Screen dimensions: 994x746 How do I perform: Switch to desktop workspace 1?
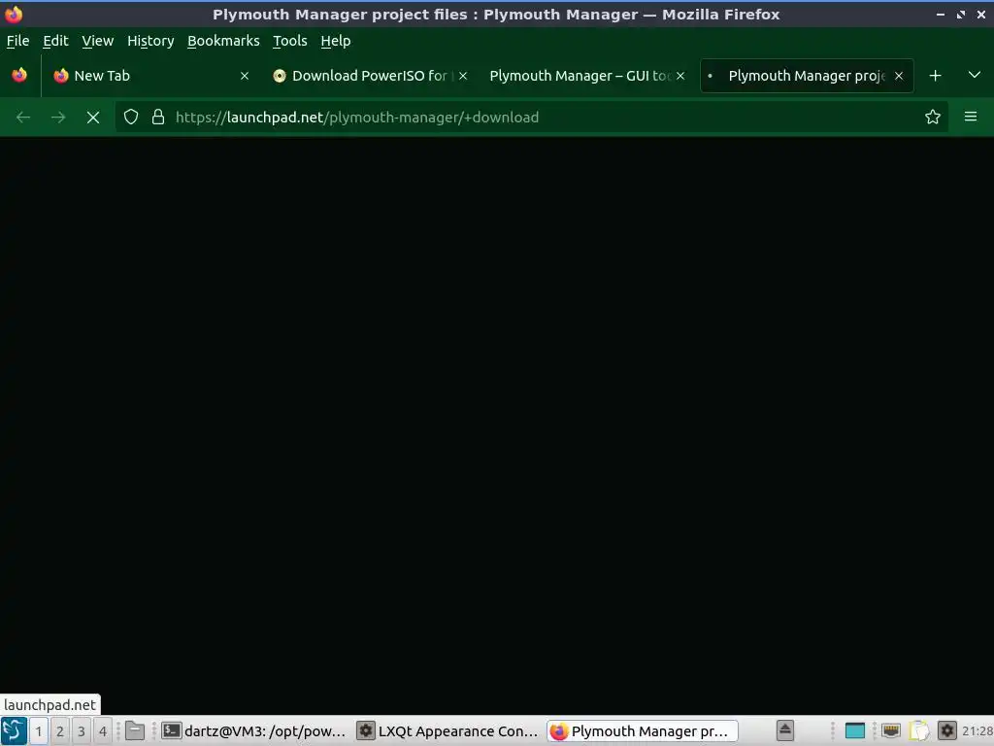(38, 731)
